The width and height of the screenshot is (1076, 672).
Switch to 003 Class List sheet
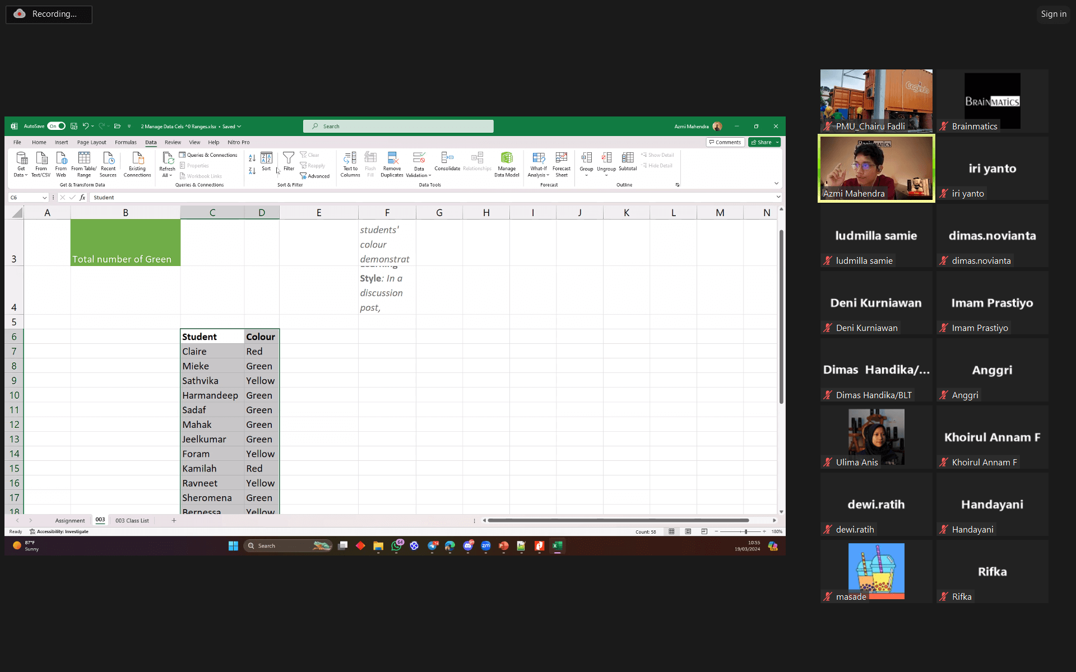coord(132,521)
